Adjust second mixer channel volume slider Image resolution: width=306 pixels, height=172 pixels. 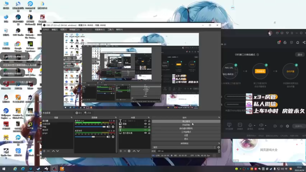90,137
